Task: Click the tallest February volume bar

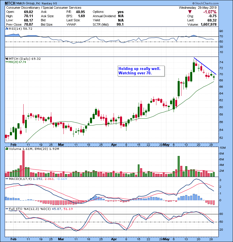Action: 23,164
